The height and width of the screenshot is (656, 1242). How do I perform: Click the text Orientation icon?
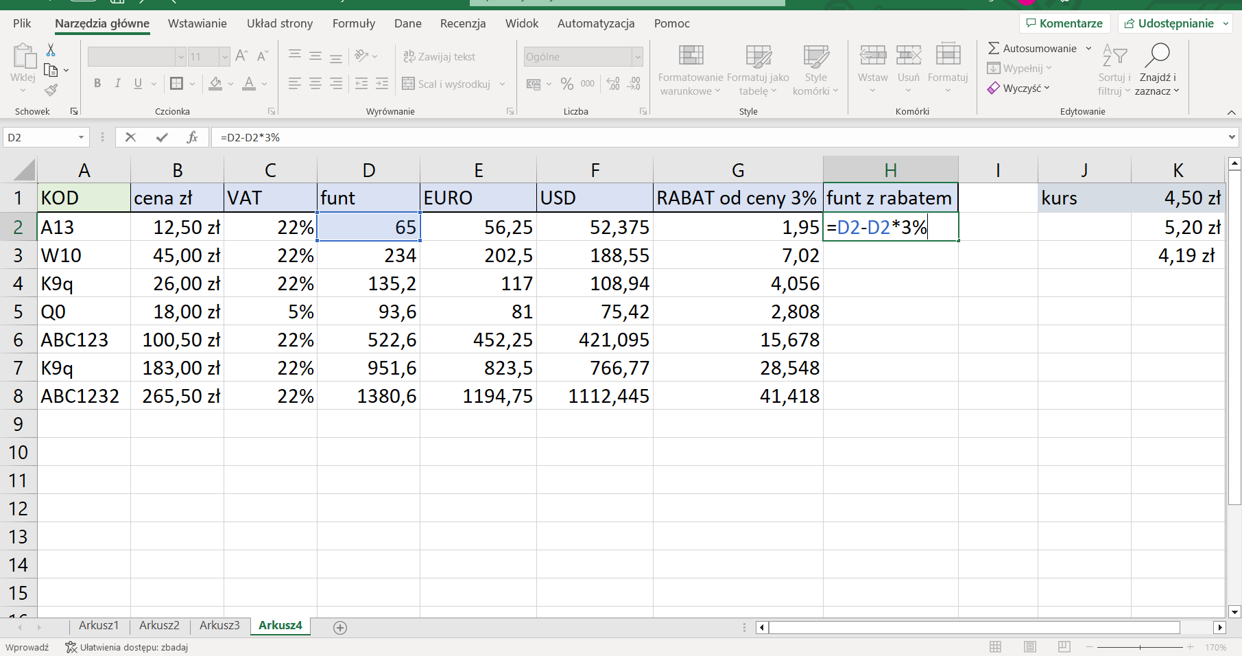[x=361, y=56]
